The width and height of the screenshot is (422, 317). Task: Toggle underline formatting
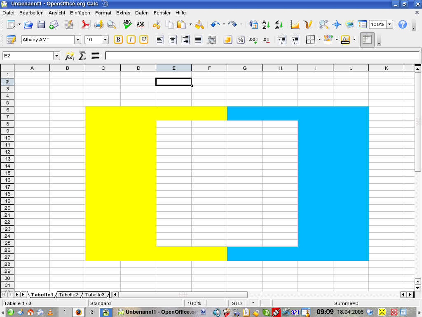click(x=143, y=40)
